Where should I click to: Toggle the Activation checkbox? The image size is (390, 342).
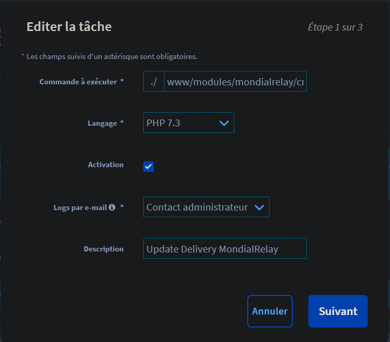coord(148,166)
